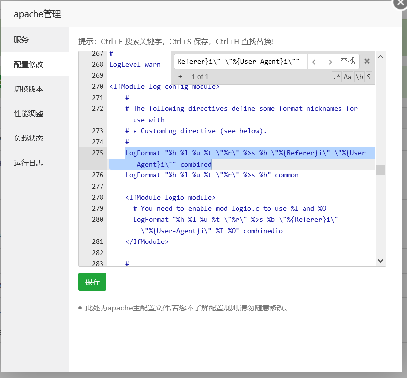Toggle whole word \b search option
Viewport: 407px width, 378px height.
[x=359, y=77]
